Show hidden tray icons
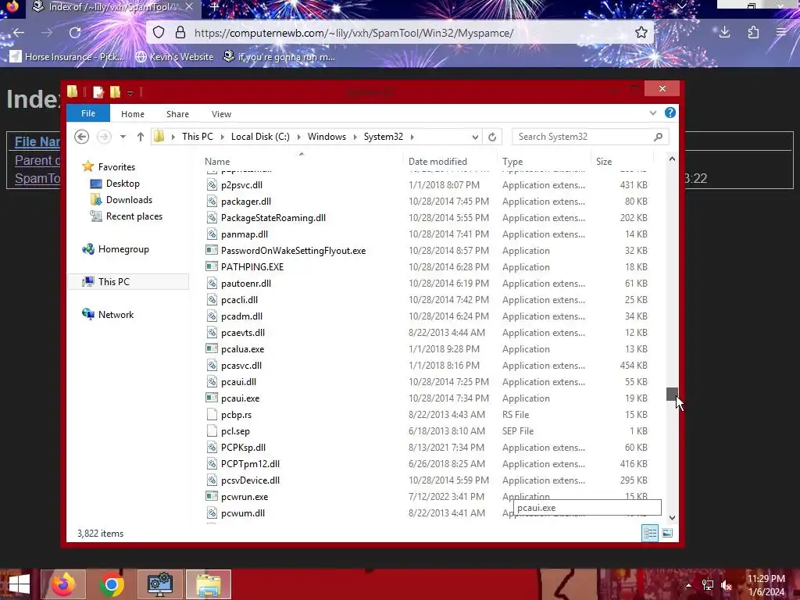This screenshot has width=800, height=600. tap(688, 585)
